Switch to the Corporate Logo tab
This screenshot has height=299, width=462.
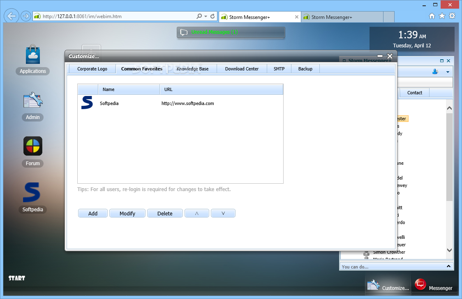pyautogui.click(x=92, y=69)
